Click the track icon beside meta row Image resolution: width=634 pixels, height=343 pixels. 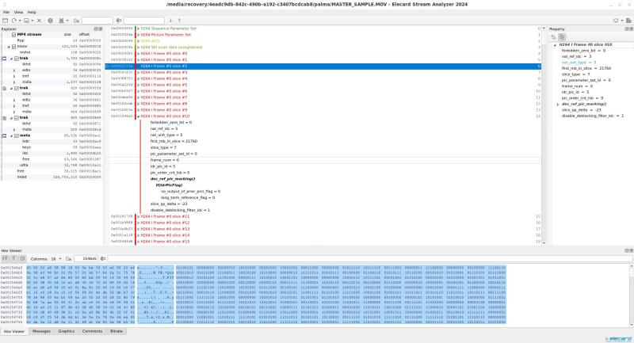(x=5, y=135)
